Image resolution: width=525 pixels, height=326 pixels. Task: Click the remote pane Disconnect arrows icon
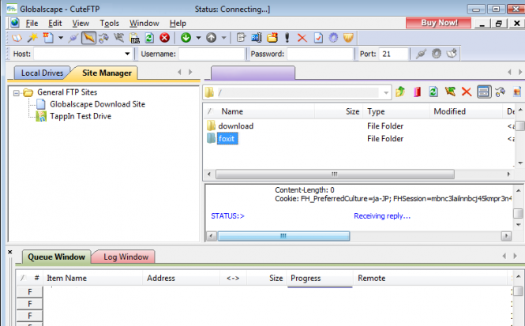450,92
